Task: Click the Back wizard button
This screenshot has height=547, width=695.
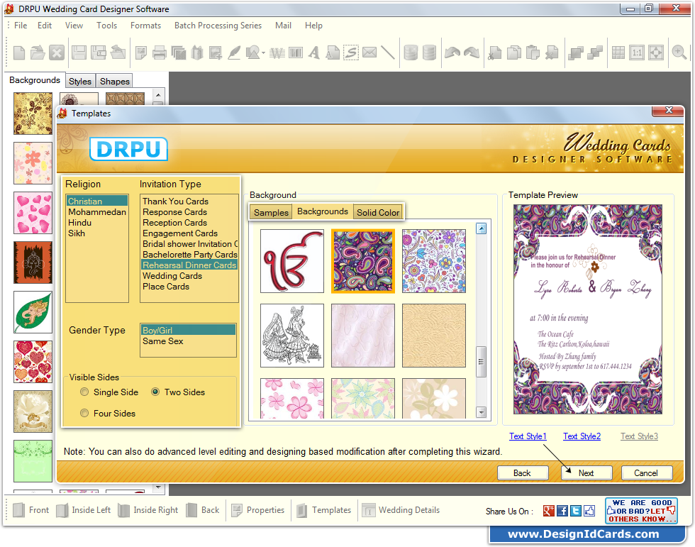Action: [522, 473]
